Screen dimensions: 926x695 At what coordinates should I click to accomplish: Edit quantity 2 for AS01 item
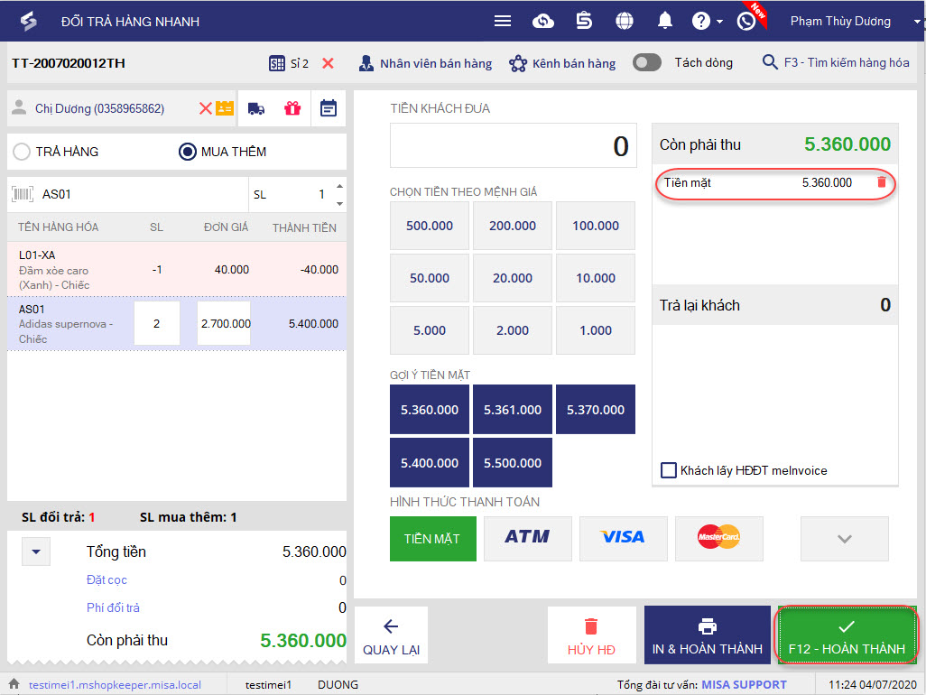click(x=156, y=324)
